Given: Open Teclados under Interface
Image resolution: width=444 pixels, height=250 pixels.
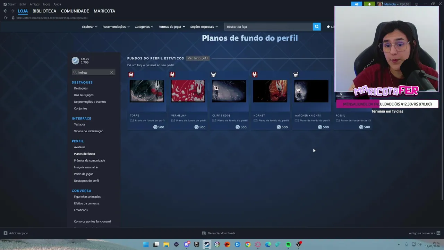Looking at the screenshot, I should [x=79, y=125].
